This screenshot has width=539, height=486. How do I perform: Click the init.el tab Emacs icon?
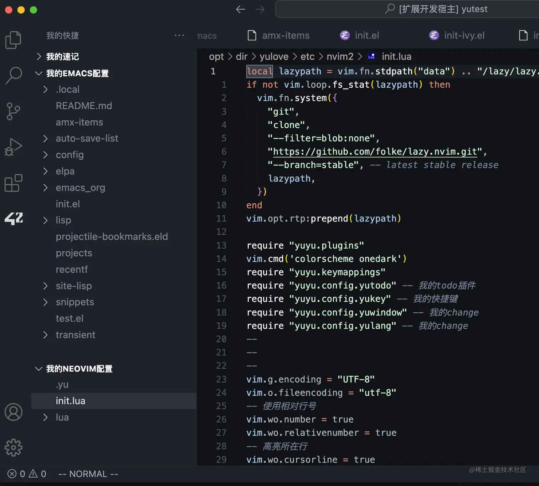345,35
